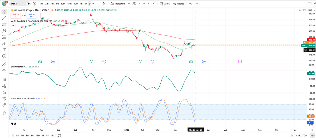Screen dimensions: 316x138
Task: Remove objects with the trash icon
Action: [4, 113]
